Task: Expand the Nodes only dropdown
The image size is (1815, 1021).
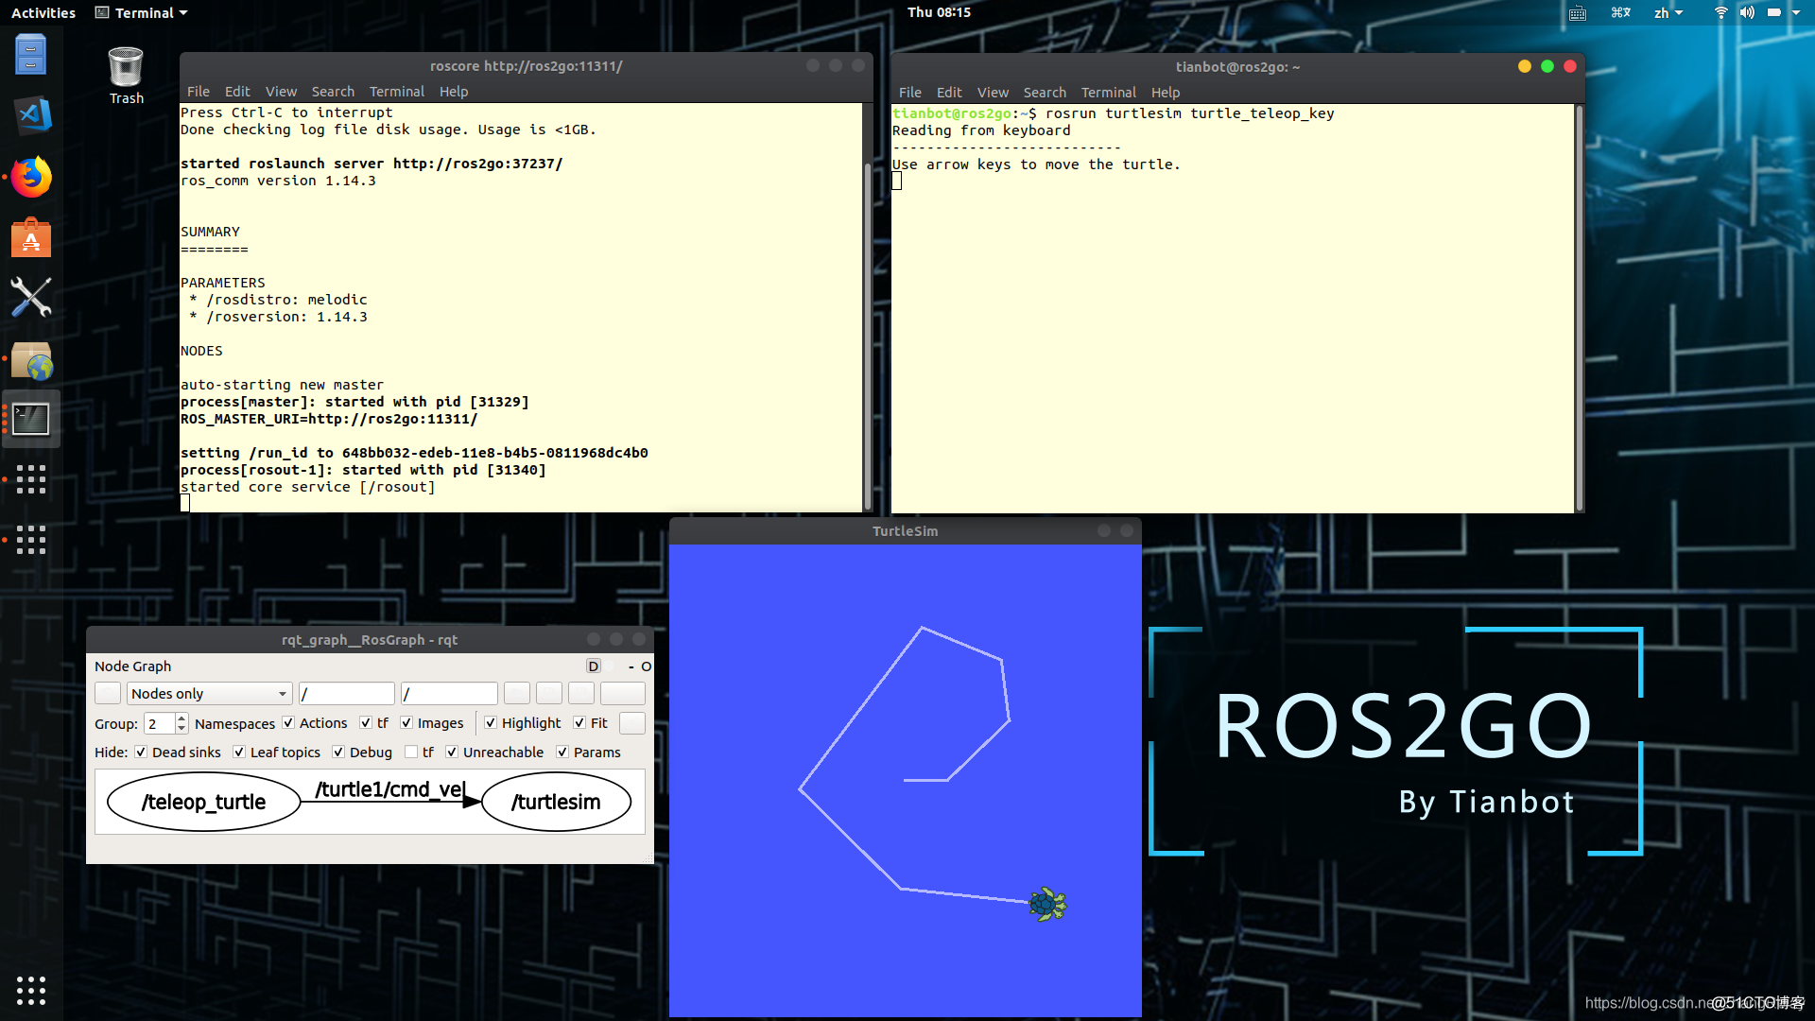Action: [208, 694]
